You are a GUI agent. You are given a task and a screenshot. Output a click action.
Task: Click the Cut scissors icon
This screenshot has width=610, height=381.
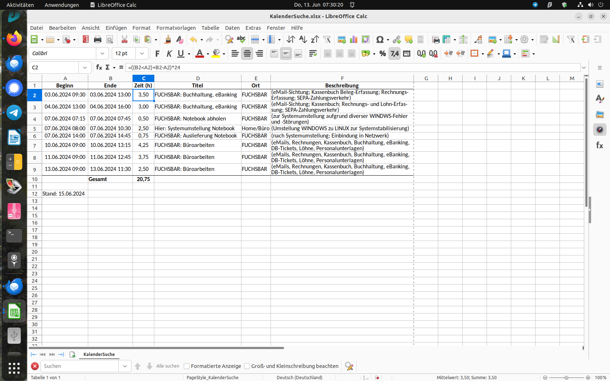pyautogui.click(x=124, y=40)
